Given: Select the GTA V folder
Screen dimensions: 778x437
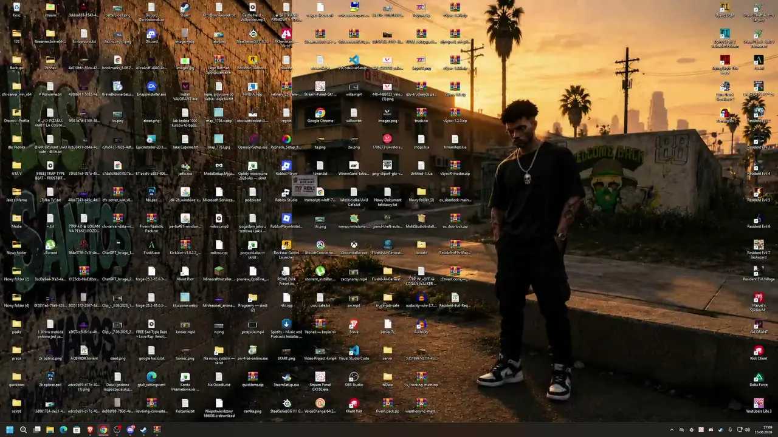Looking at the screenshot, I should [16, 168].
